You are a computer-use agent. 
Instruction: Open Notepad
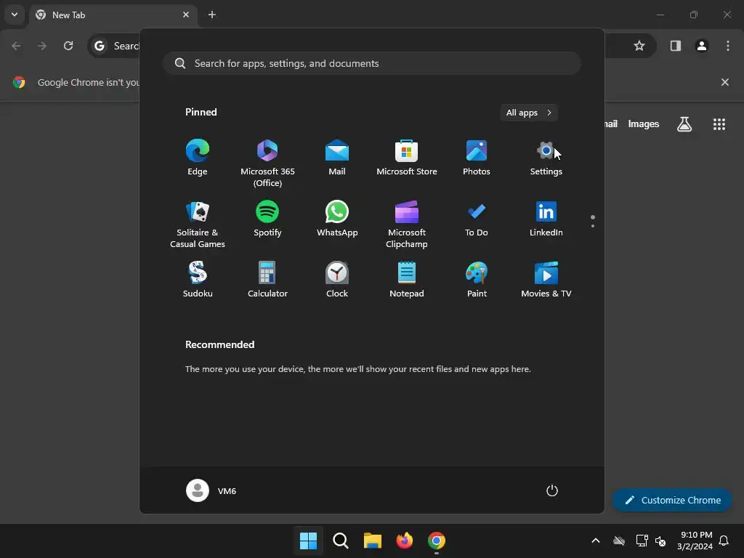coord(407,280)
